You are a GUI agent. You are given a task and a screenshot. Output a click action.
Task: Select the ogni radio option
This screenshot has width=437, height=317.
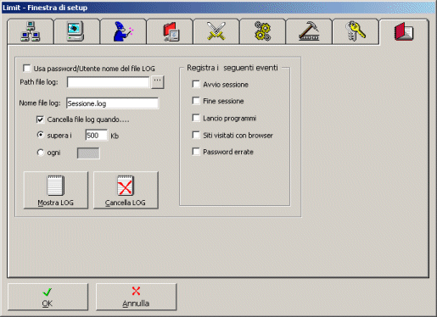[41, 153]
